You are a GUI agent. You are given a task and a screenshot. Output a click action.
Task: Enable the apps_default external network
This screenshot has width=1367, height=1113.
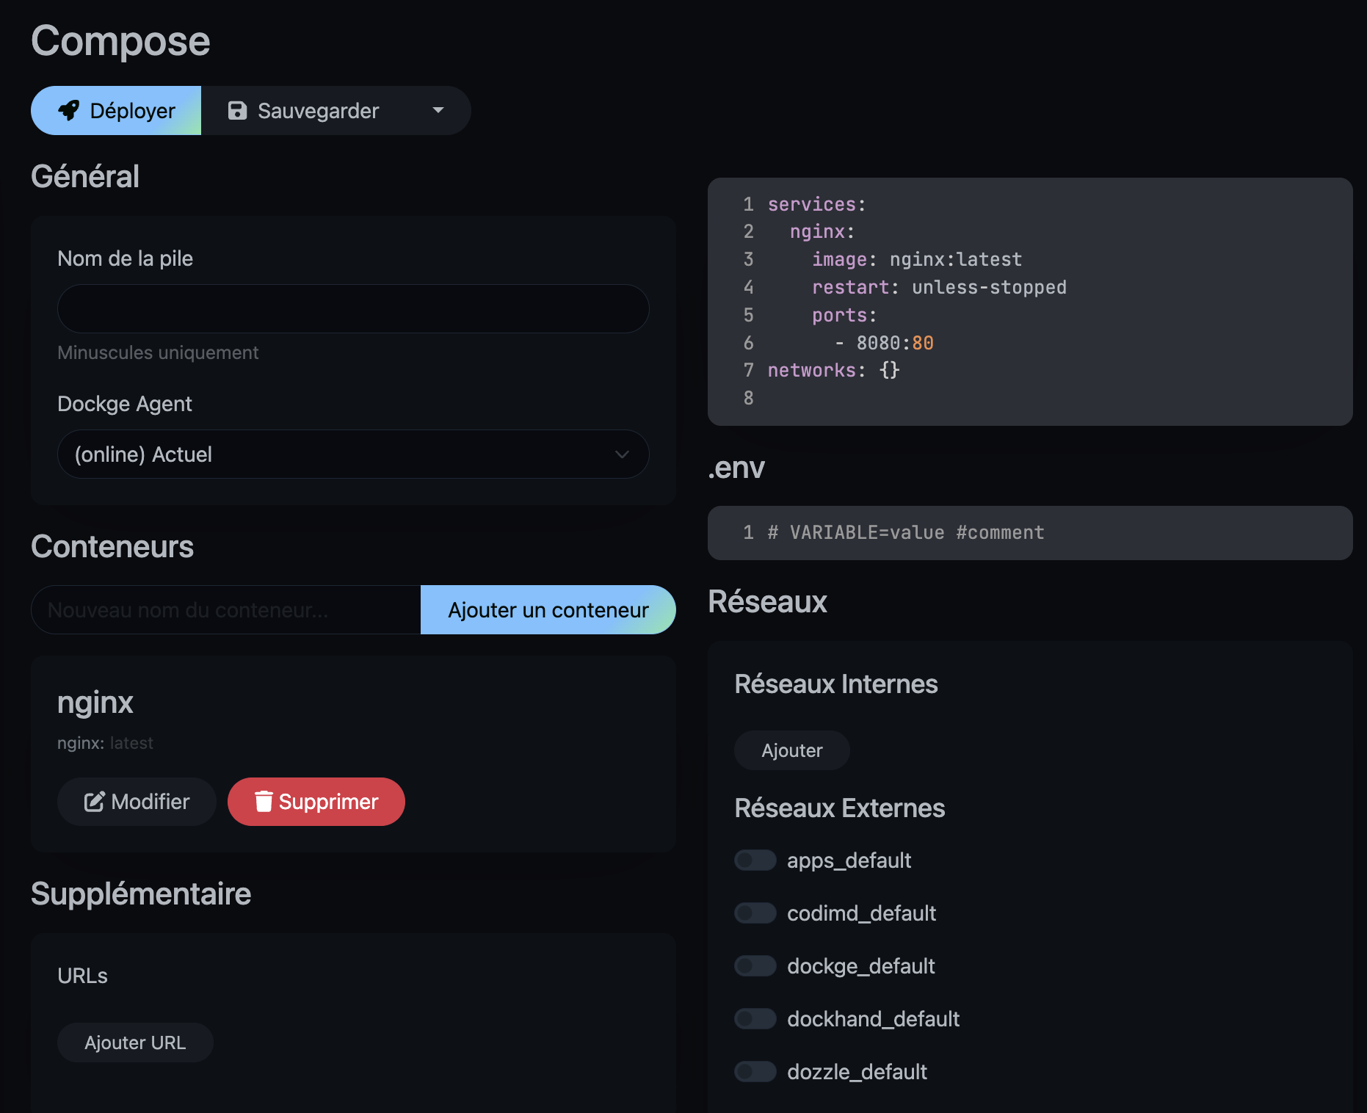click(755, 860)
